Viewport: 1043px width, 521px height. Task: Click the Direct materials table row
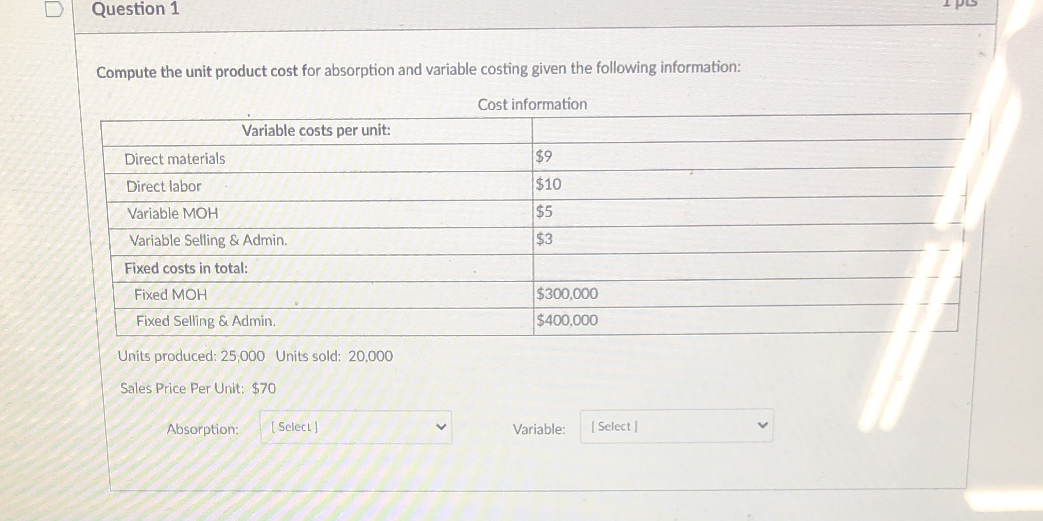point(175,158)
